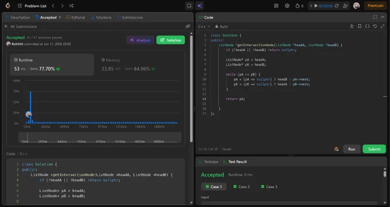Click the streak fire icon
Screen dimensions: 390x207
(x=297, y=6)
